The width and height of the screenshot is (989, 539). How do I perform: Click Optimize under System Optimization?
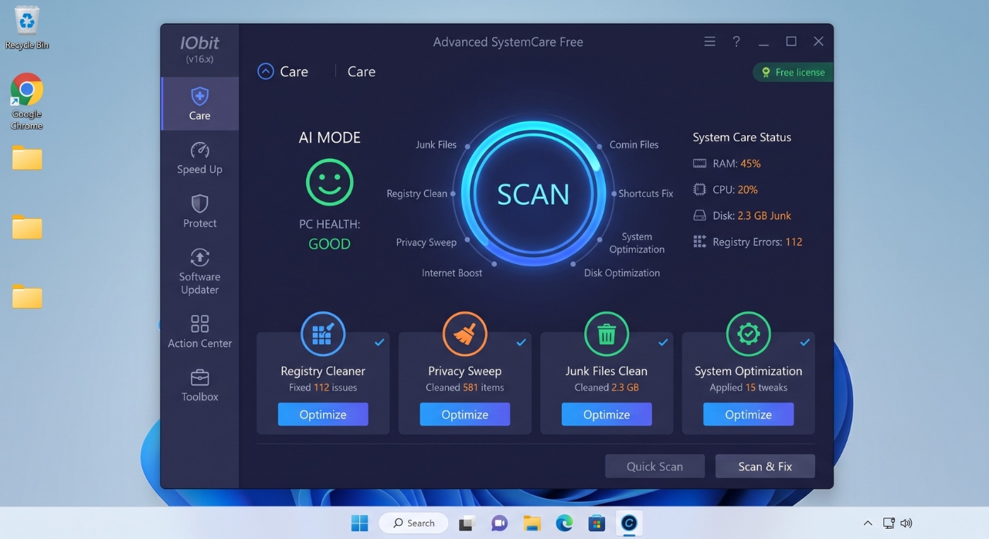coord(748,414)
